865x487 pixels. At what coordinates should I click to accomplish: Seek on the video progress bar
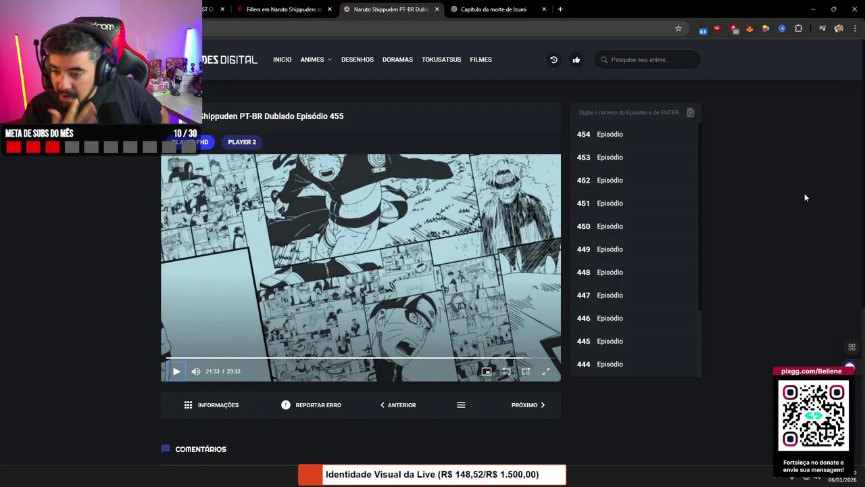click(x=360, y=358)
